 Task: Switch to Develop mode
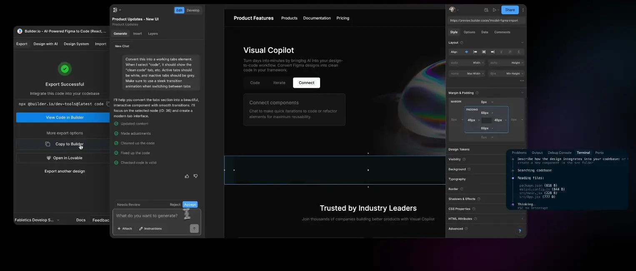(193, 10)
